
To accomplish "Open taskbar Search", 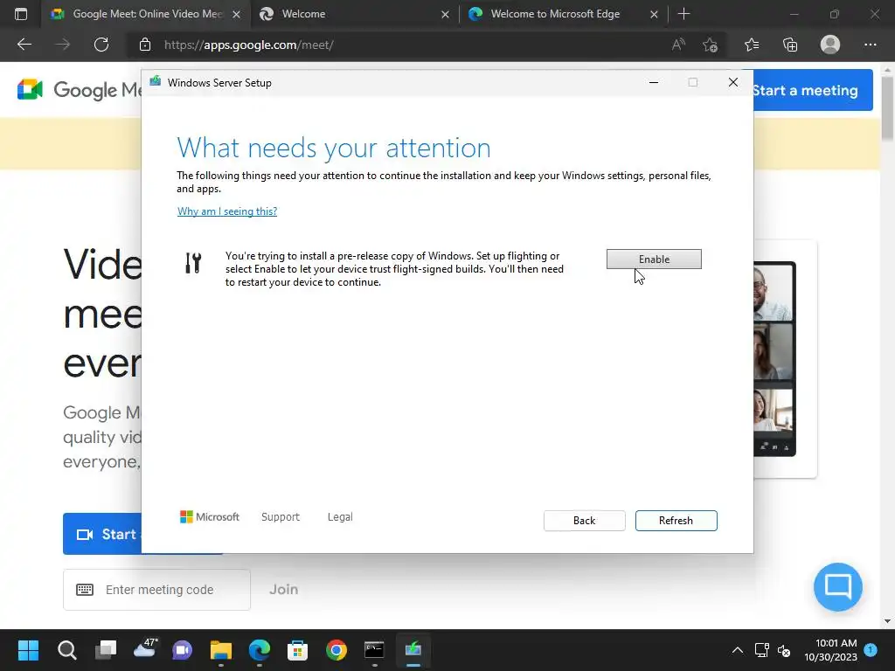I will pyautogui.click(x=66, y=650).
